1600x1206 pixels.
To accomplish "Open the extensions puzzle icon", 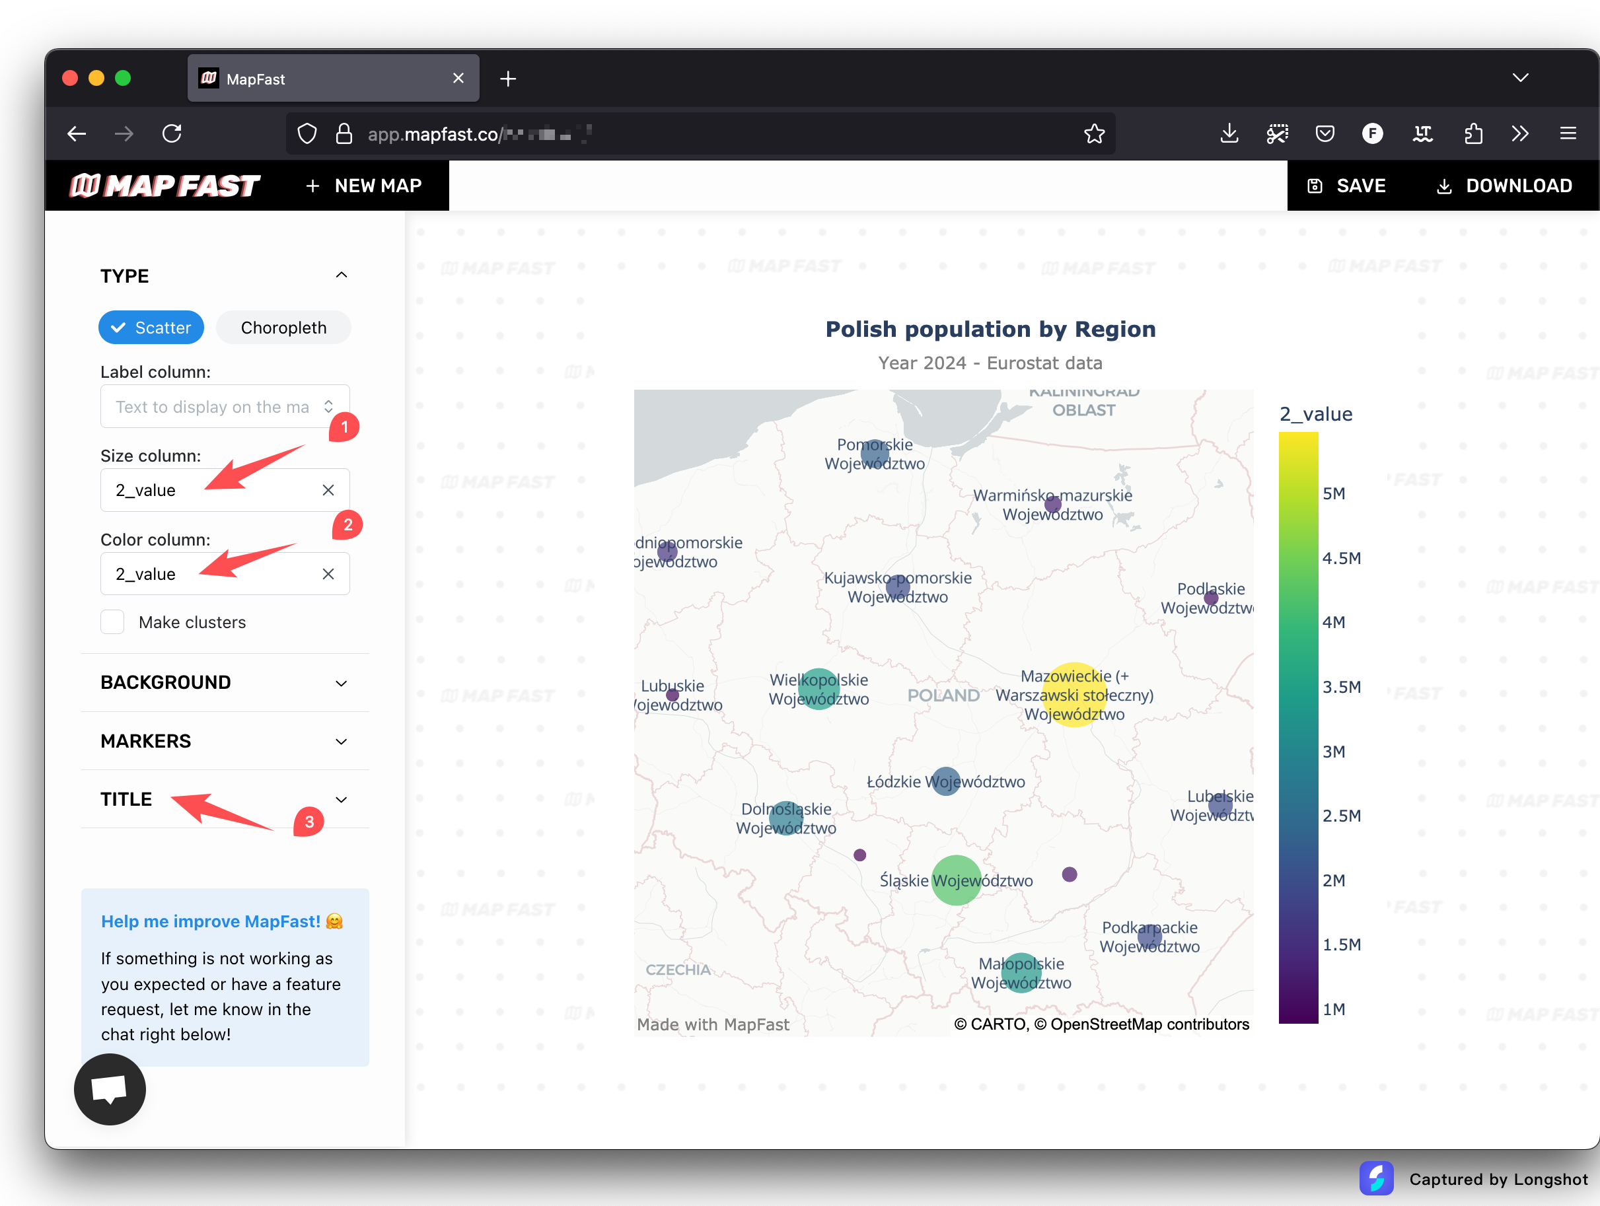I will (x=1473, y=134).
